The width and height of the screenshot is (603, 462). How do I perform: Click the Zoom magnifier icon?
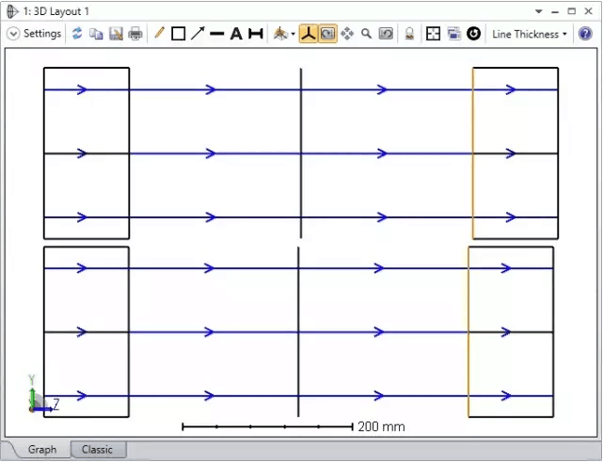pyautogui.click(x=366, y=34)
